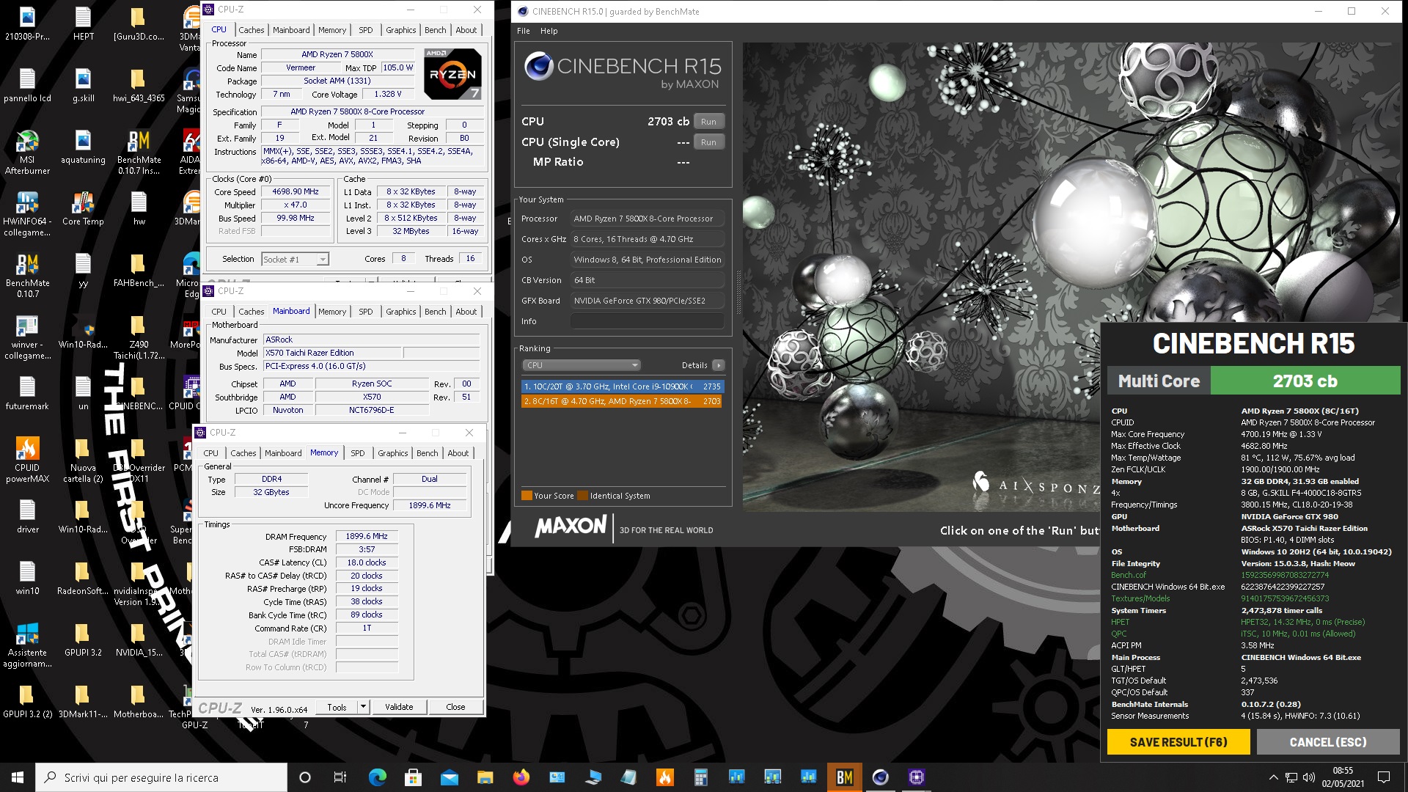Click CANCEL (ESC) in BenchMate panel
1408x792 pixels.
tap(1328, 742)
